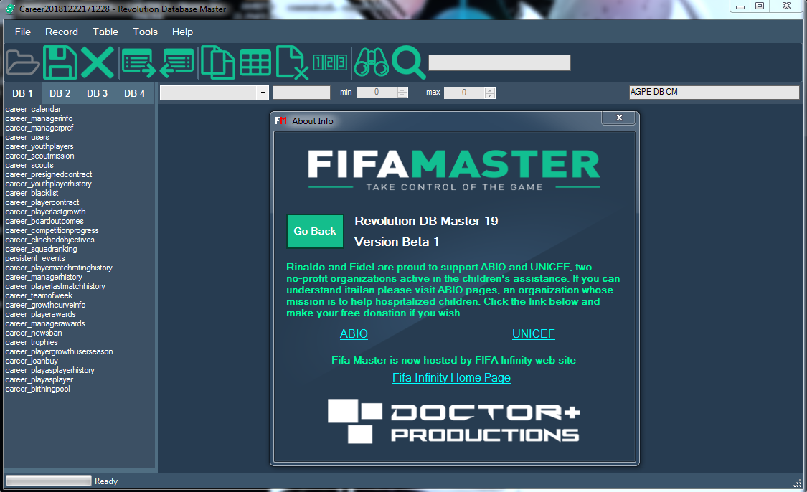Select career_playercontract table
807x492 pixels.
point(42,202)
